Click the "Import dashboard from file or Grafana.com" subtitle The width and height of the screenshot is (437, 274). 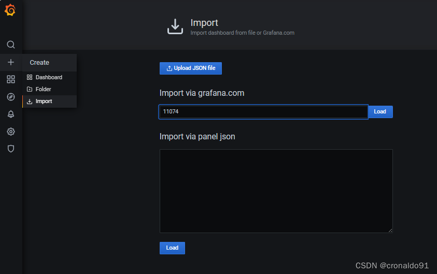242,33
